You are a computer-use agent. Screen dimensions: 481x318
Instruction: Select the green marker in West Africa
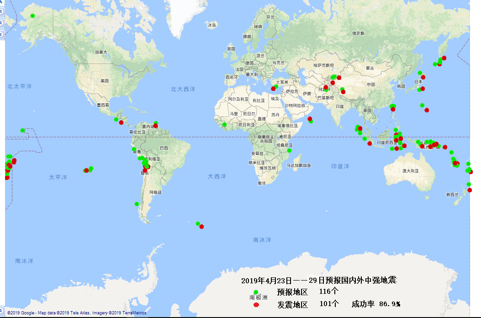tap(224, 125)
